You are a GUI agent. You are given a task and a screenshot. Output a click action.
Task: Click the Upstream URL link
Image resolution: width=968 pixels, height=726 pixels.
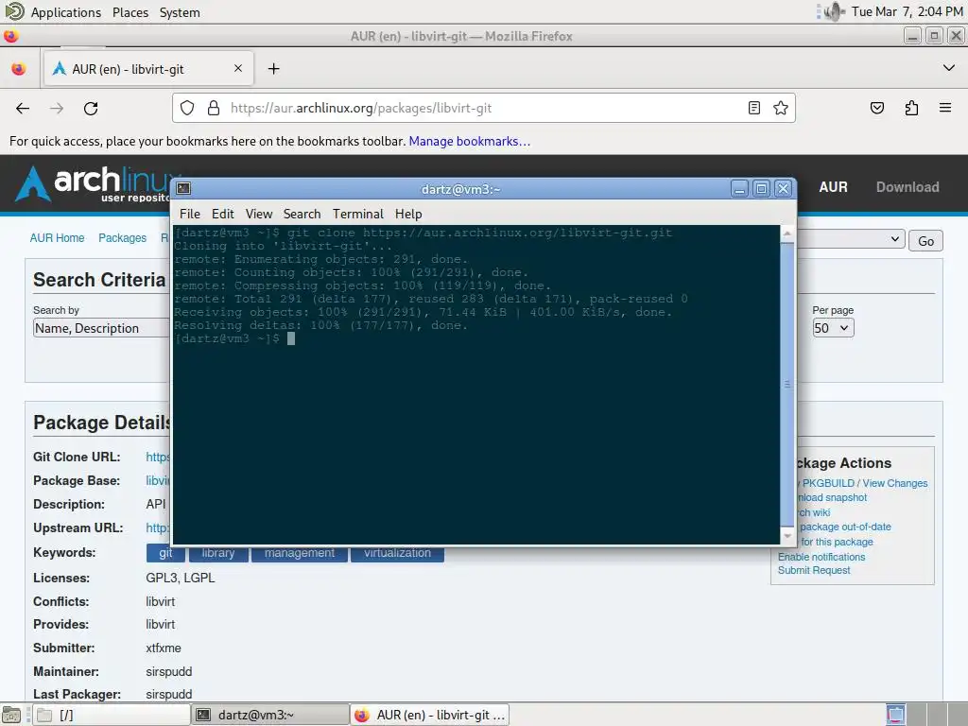[x=158, y=527]
